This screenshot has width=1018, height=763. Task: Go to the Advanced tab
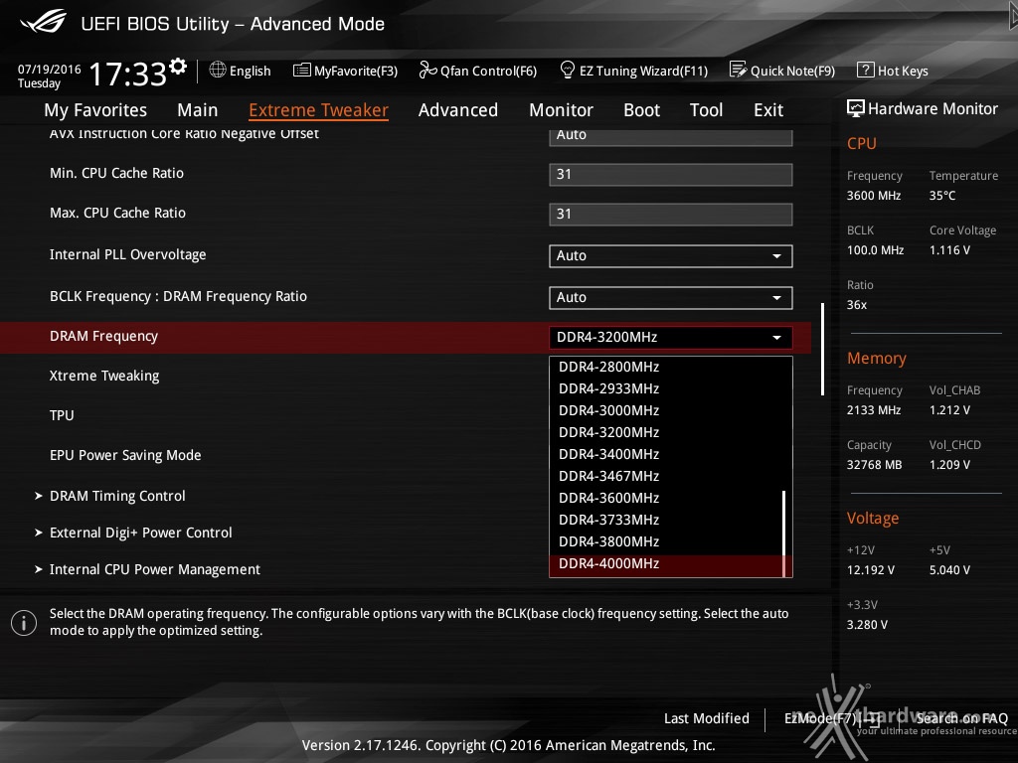(x=457, y=110)
